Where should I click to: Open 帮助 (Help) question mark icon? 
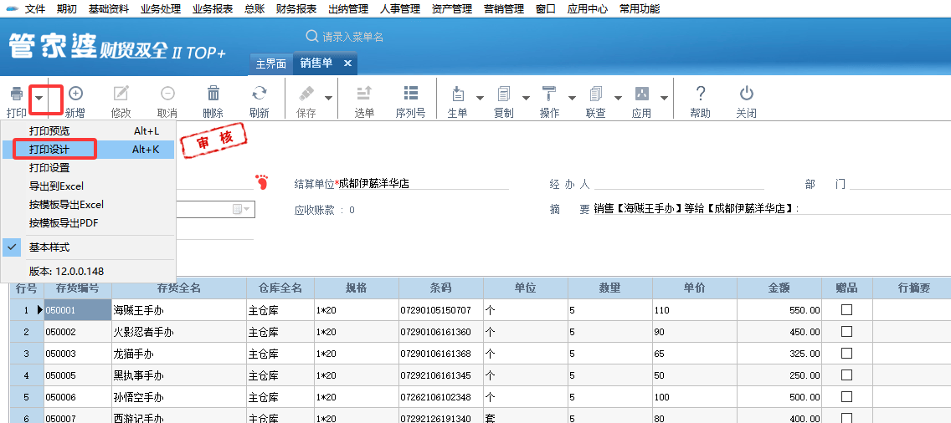click(701, 94)
